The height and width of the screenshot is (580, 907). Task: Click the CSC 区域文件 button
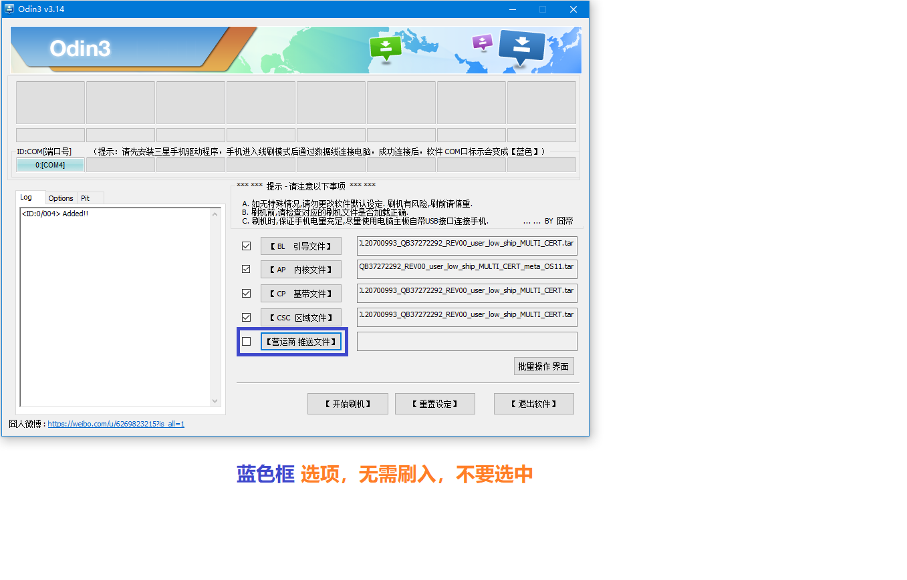coord(301,318)
